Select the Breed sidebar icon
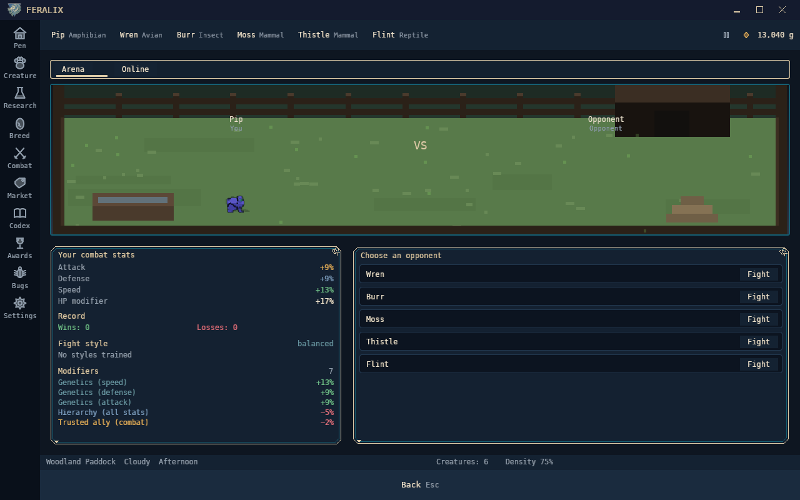 pos(20,127)
